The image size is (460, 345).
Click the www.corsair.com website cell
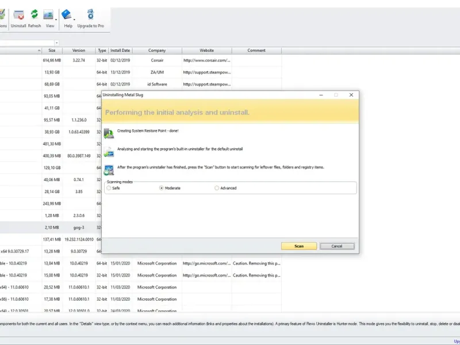(207, 60)
